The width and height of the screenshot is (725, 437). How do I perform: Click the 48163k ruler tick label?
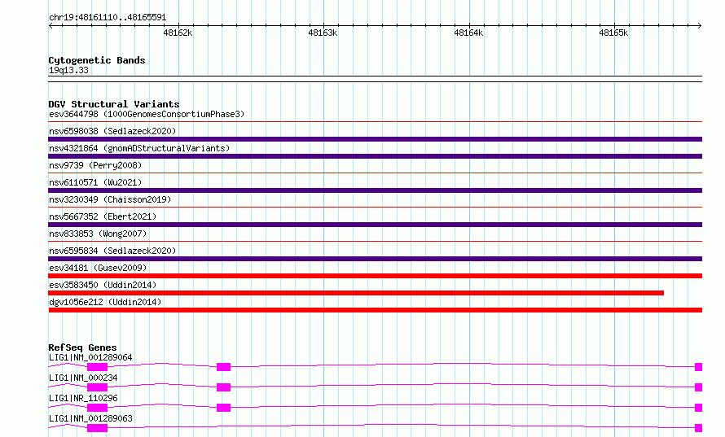[x=323, y=33]
